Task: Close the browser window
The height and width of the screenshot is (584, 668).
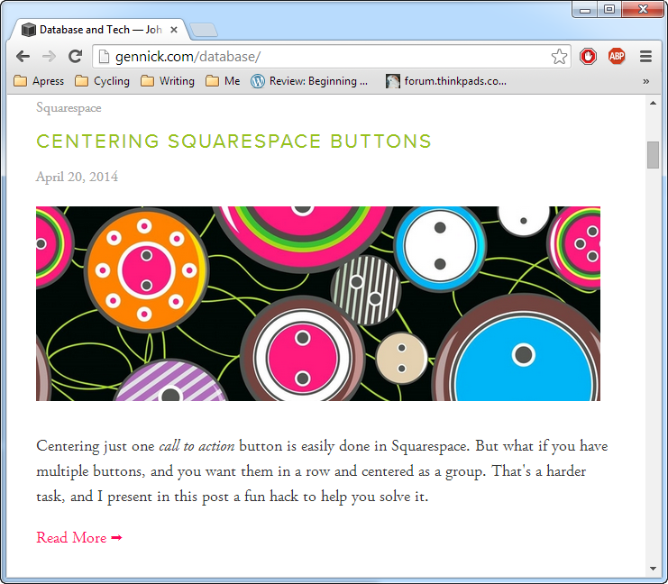Action: 643,9
